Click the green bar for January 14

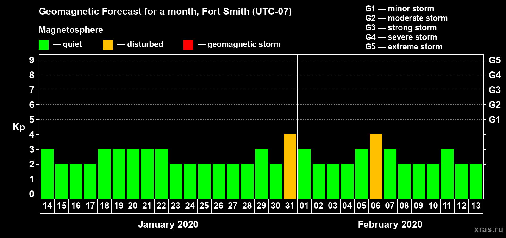(x=47, y=174)
